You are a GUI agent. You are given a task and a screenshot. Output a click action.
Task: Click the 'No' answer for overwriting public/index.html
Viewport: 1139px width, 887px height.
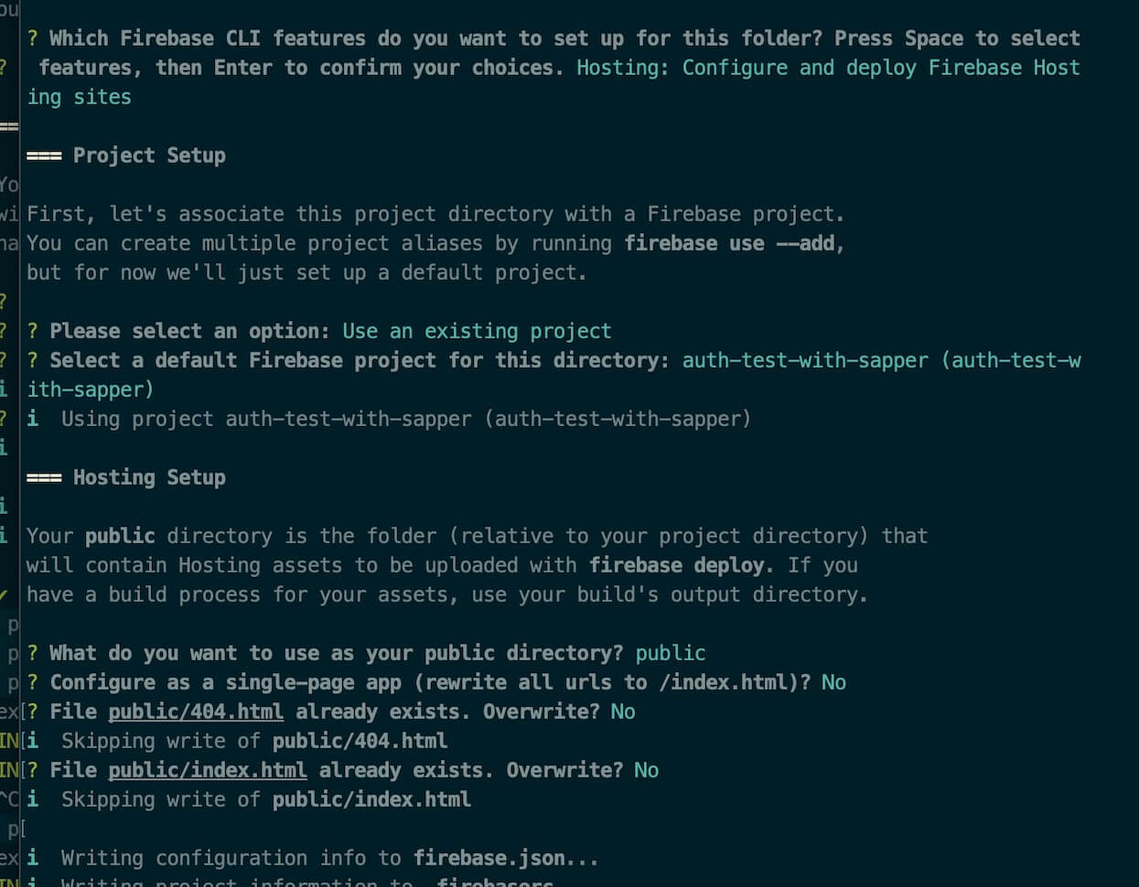(646, 770)
